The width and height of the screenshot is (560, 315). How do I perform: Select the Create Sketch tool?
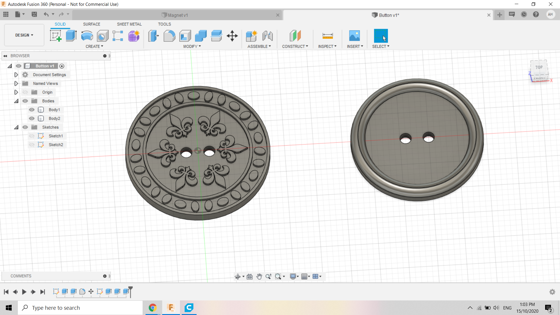tap(55, 35)
